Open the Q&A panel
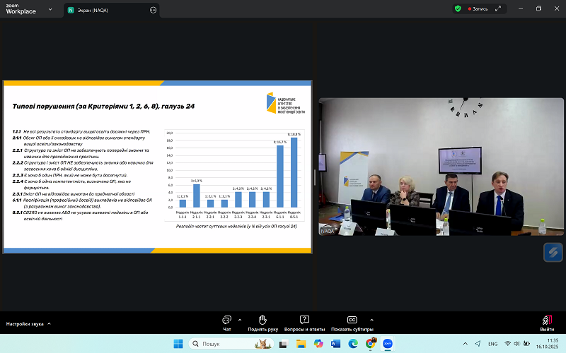 (x=304, y=320)
